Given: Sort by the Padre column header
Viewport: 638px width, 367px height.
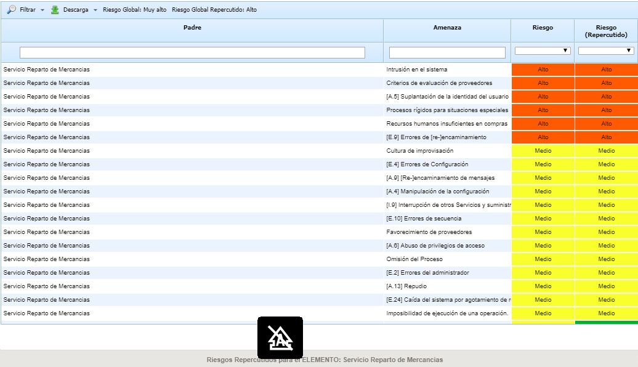Looking at the screenshot, I should [192, 28].
